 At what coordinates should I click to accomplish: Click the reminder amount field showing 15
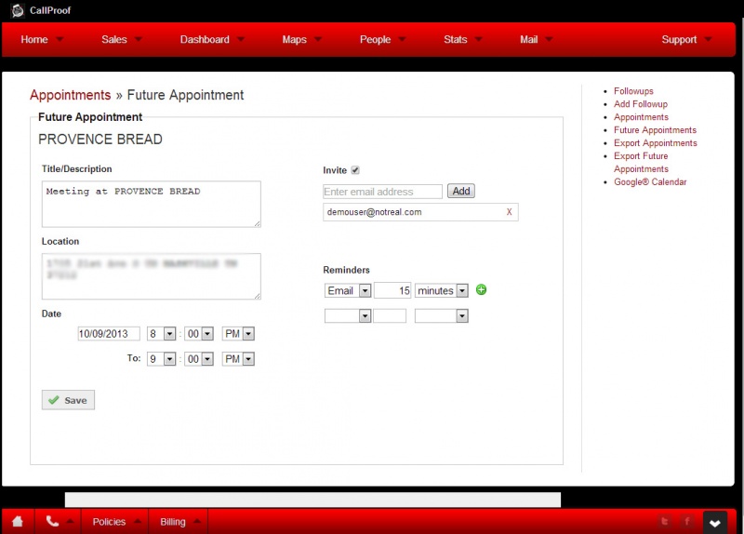(x=392, y=290)
